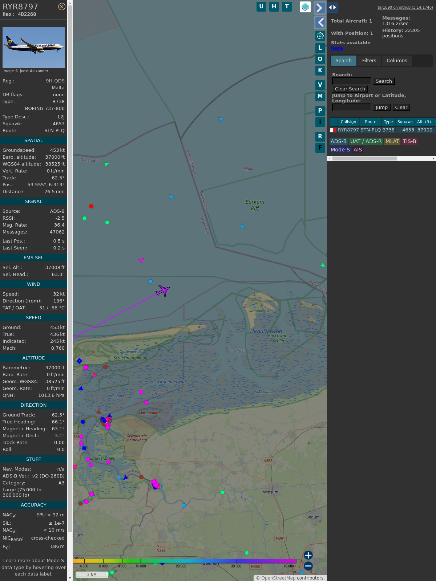The image size is (436, 581).
Task: Click the red dot marker on map
Action: click(x=91, y=206)
